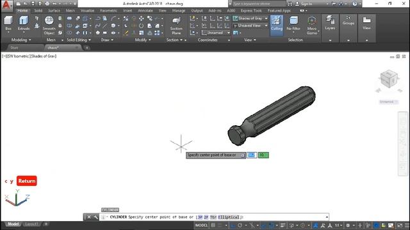The width and height of the screenshot is (410, 230).
Task: Click the Save icon in quick access toolbar
Action: 33,4
